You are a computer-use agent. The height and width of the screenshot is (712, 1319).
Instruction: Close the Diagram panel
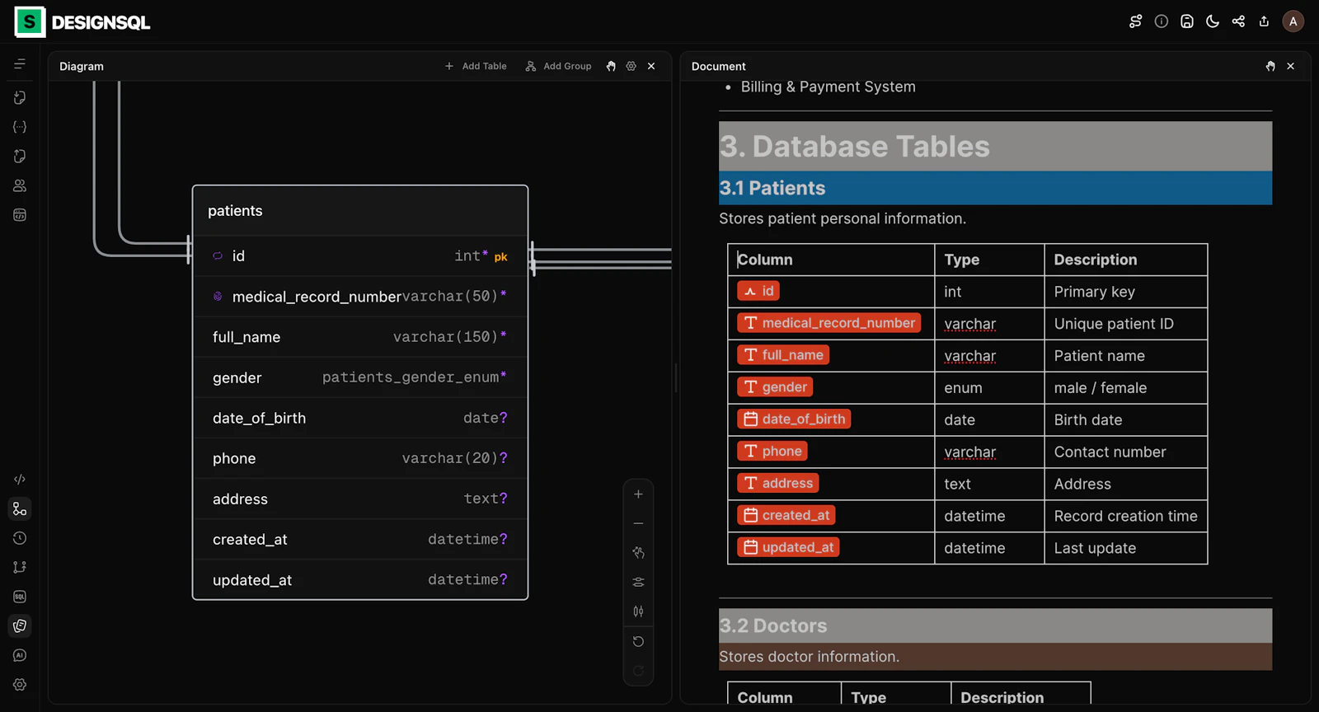[651, 66]
